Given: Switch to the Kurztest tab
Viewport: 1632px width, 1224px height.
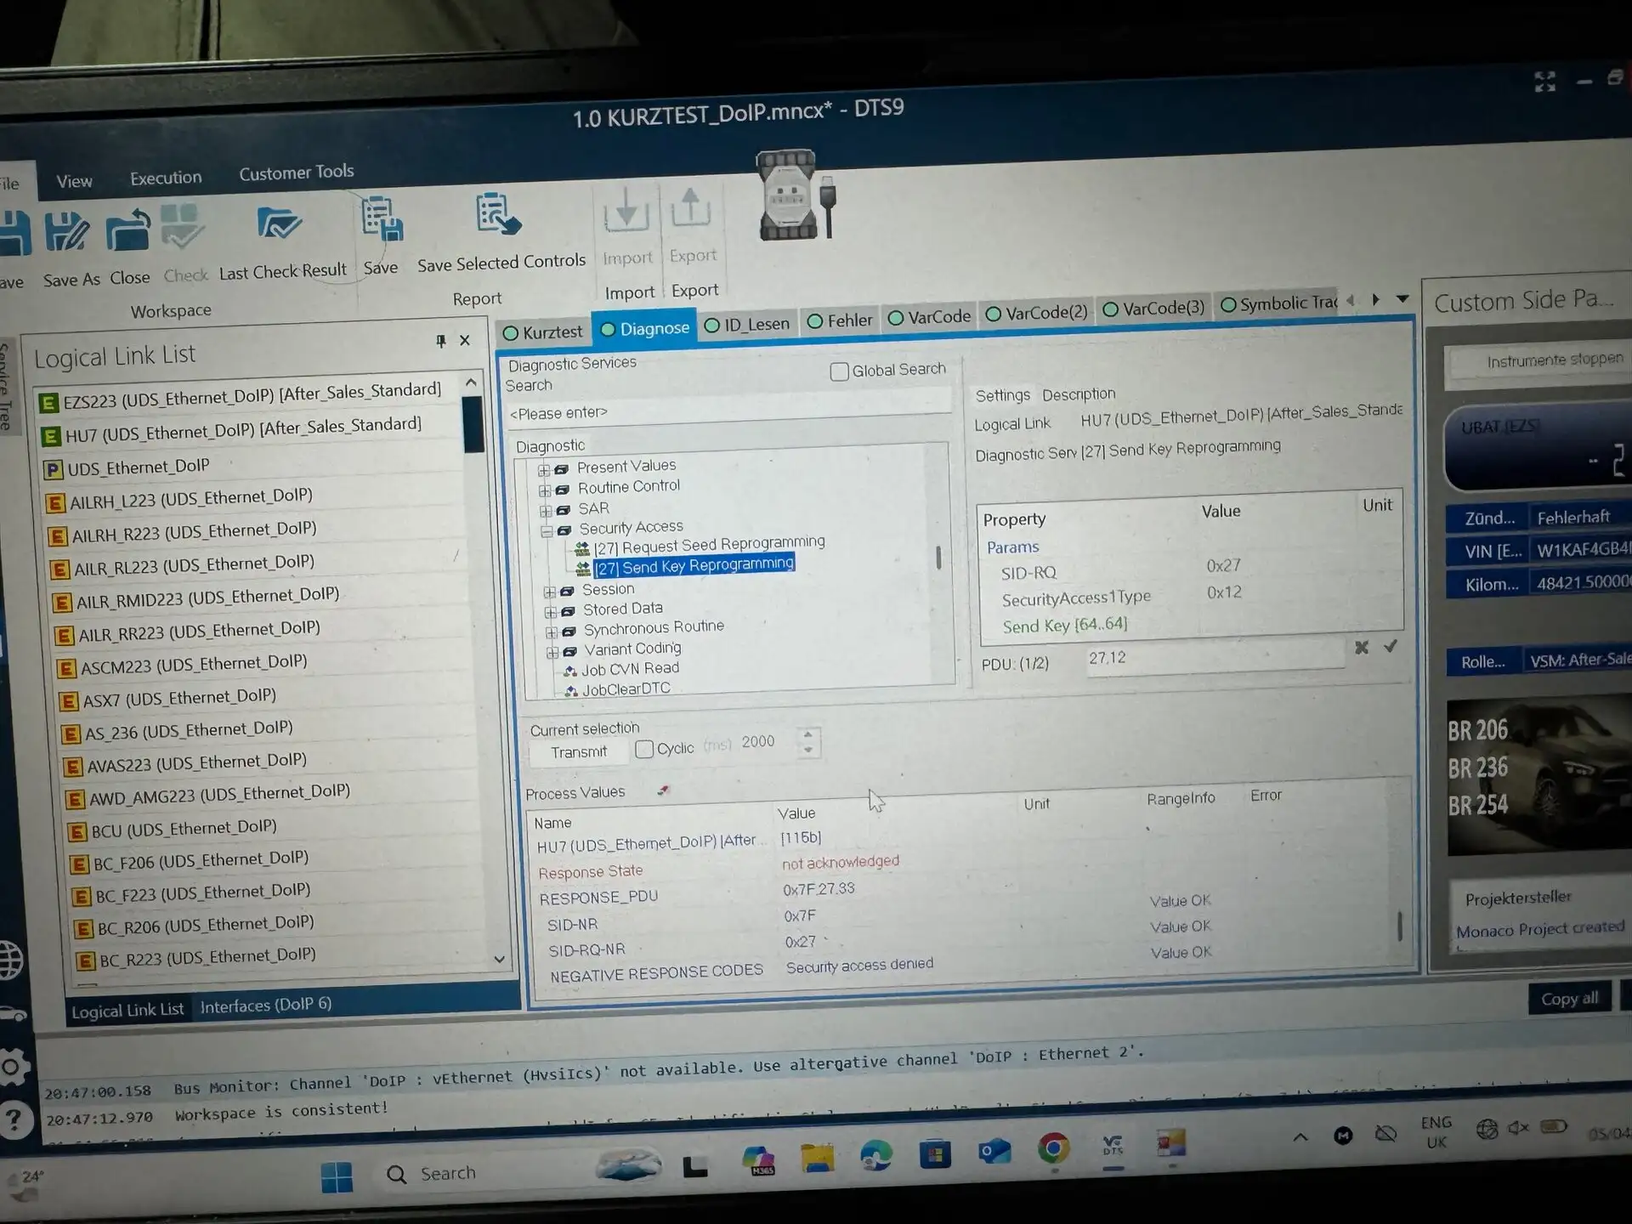Looking at the screenshot, I should pyautogui.click(x=543, y=331).
